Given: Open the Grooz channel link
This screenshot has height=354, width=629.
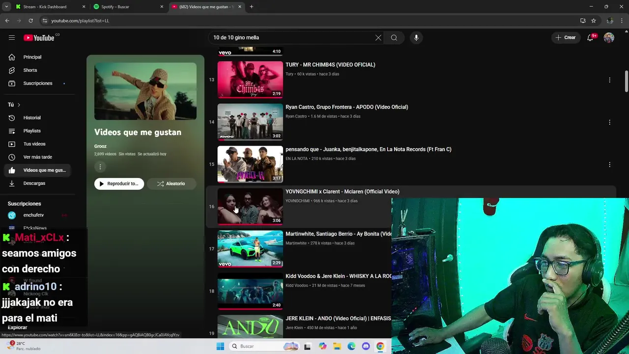Looking at the screenshot, I should point(100,146).
